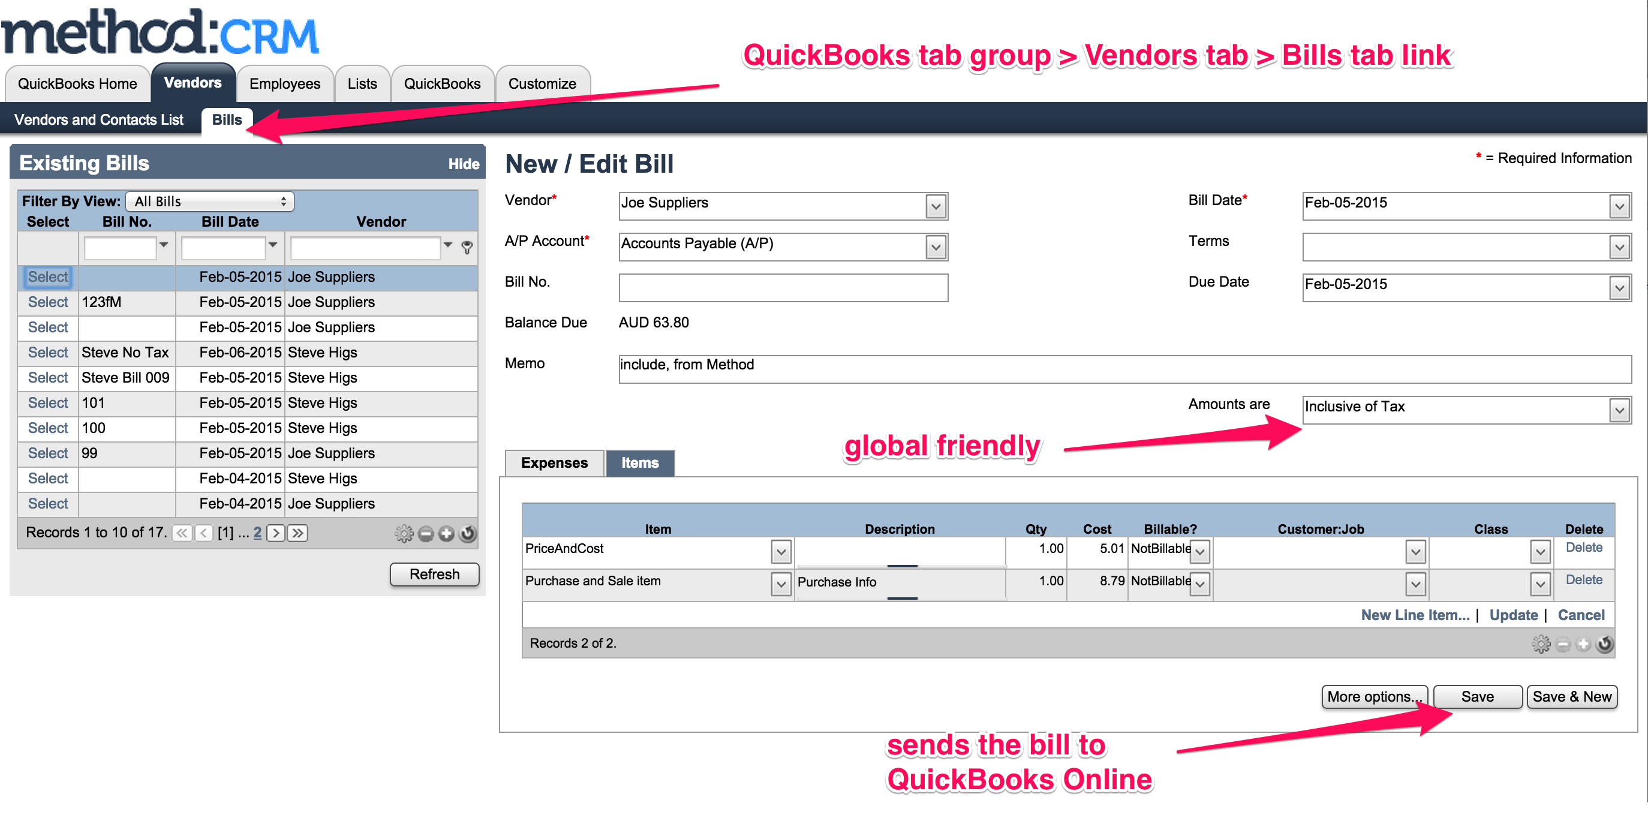Go to next page of bill records
Viewport: 1648px width, 827px height.
[x=276, y=533]
